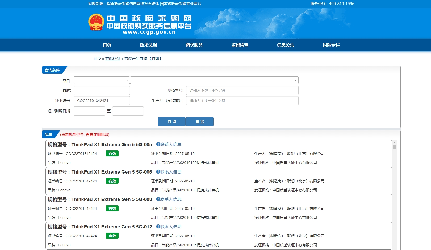Image resolution: width=431 pixels, height=250 pixels.
Task: Click the results list scrollbar thumb
Action: click(x=395, y=147)
